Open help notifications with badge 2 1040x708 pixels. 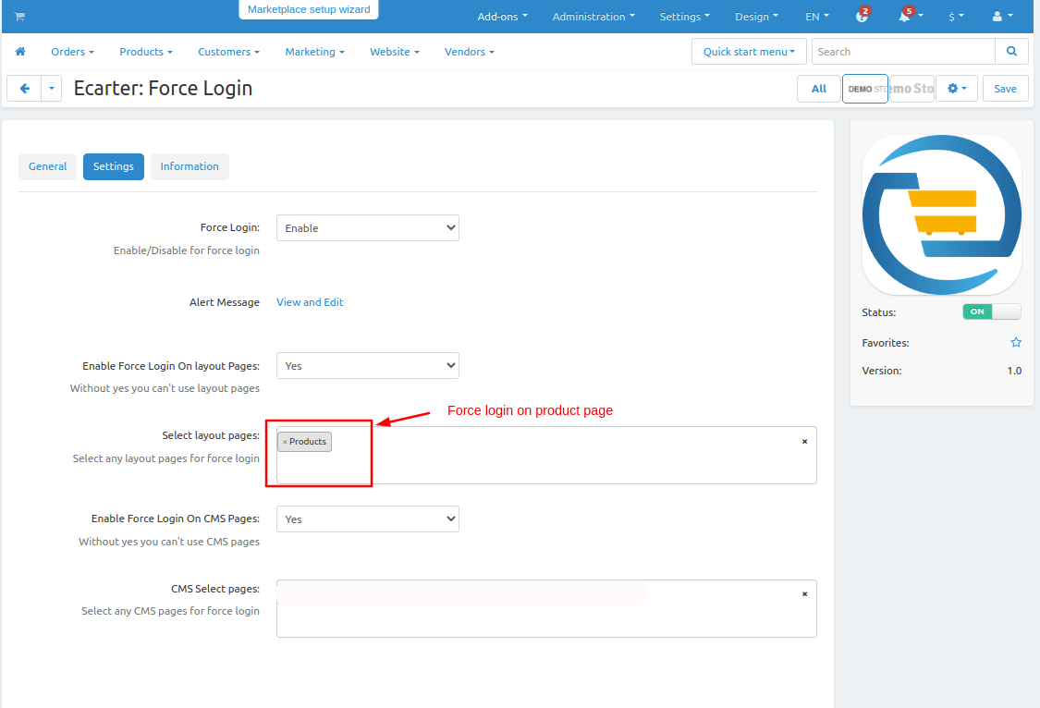pyautogui.click(x=862, y=16)
